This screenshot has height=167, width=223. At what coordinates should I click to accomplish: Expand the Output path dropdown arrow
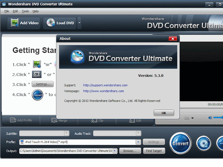115,151
